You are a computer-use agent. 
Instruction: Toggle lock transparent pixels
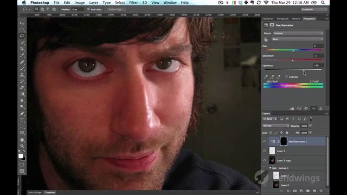[x=271, y=133]
